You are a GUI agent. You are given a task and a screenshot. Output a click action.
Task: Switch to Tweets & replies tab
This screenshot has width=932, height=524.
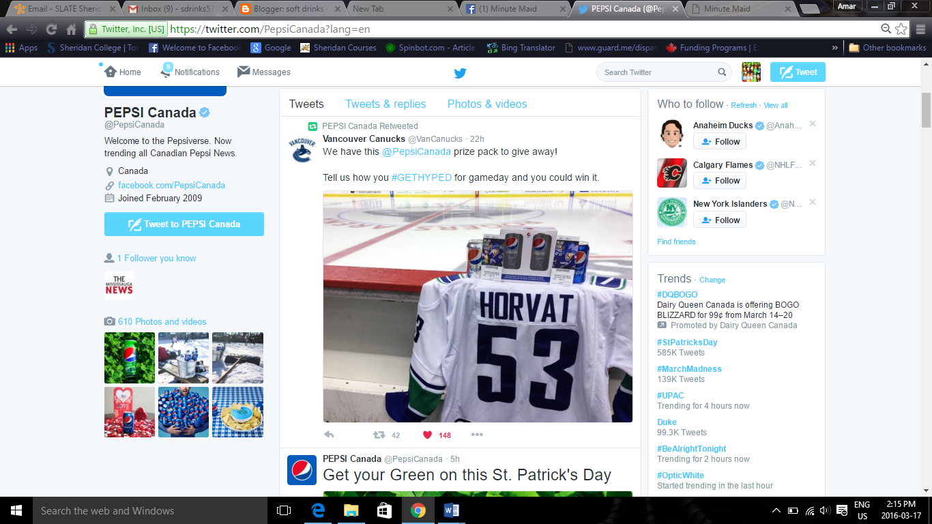(x=385, y=104)
